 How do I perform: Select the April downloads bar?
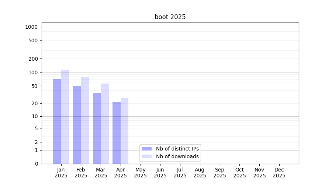tap(125, 131)
